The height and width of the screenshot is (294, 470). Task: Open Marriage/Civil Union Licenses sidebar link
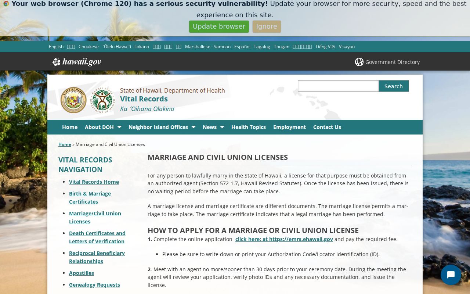(x=95, y=218)
